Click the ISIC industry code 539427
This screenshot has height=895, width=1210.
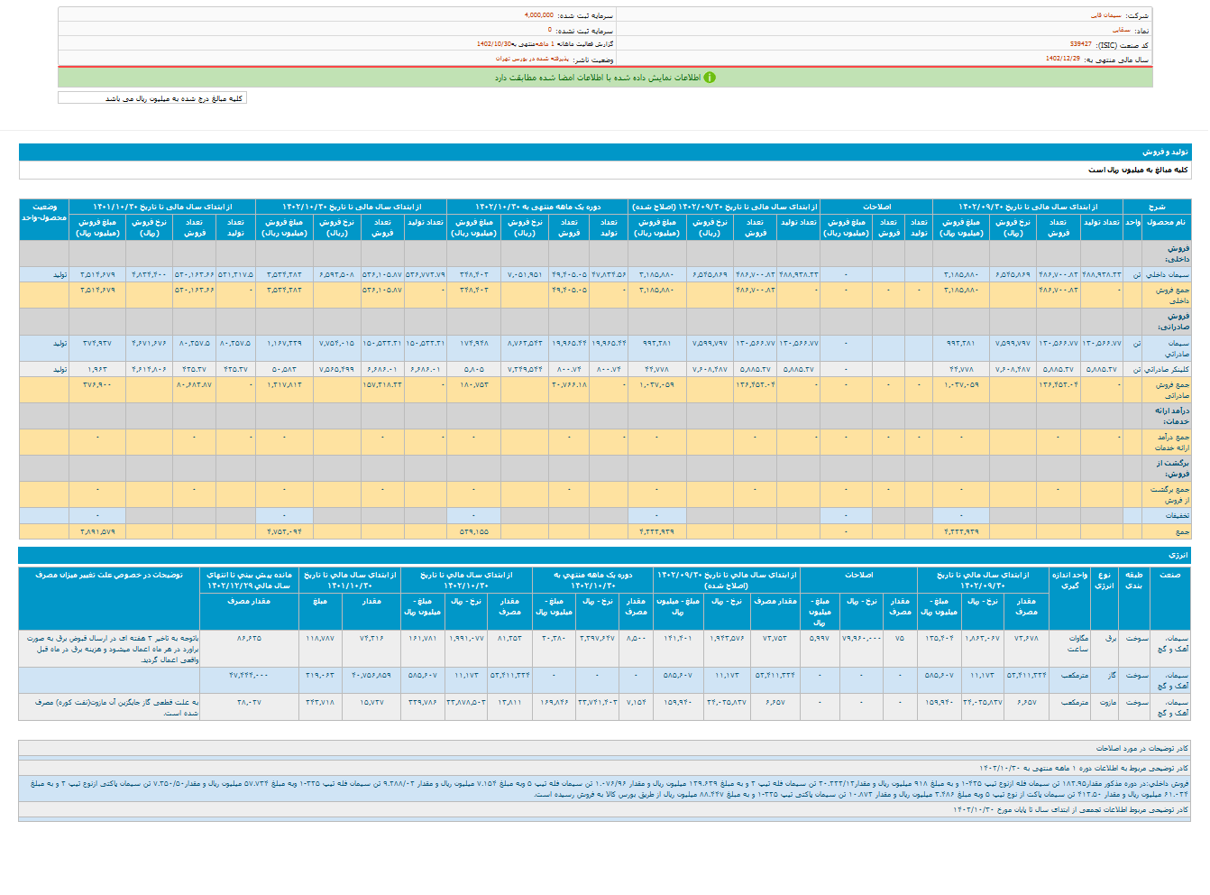(1080, 44)
